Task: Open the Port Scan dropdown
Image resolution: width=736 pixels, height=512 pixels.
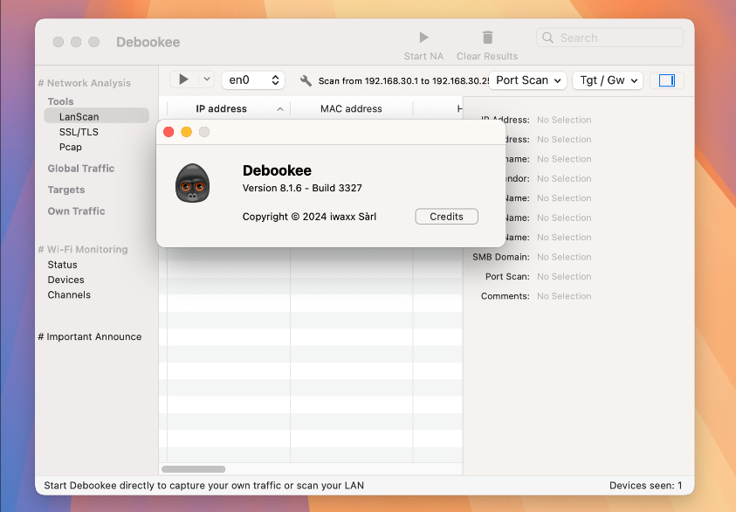Action: 527,80
